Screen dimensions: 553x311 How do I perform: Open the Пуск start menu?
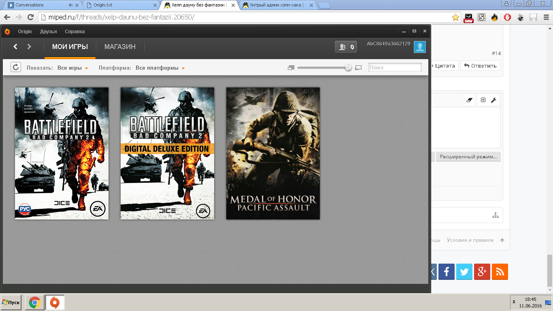pyautogui.click(x=11, y=302)
